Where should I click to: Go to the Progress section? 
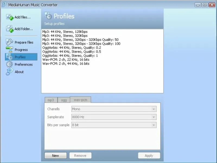21,50
